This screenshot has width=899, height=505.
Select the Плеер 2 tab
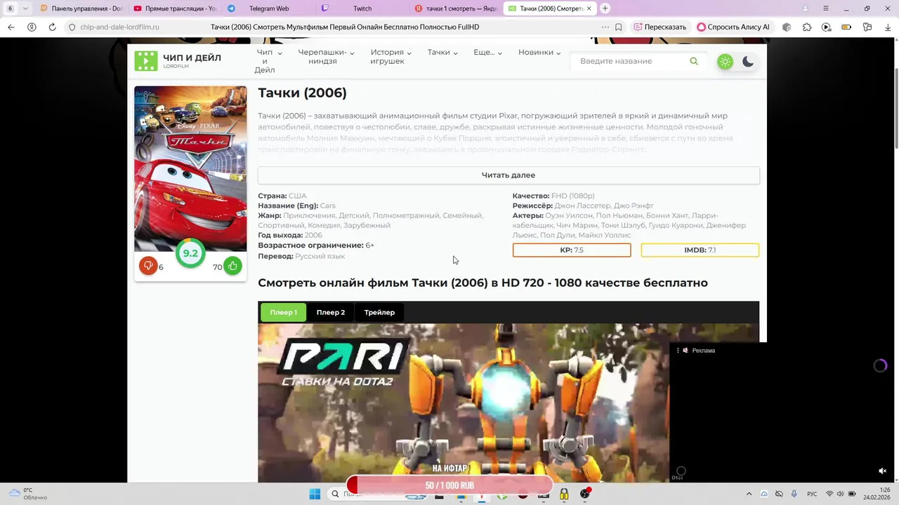tap(331, 312)
